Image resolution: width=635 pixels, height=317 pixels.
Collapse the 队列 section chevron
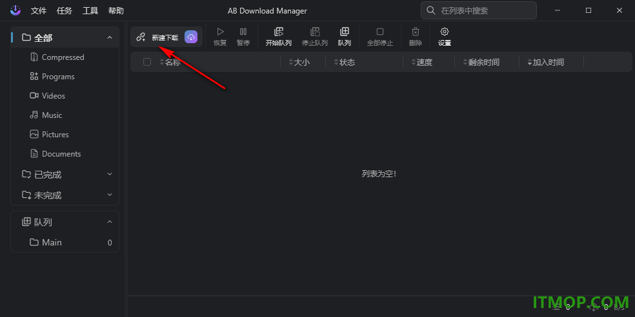(109, 222)
